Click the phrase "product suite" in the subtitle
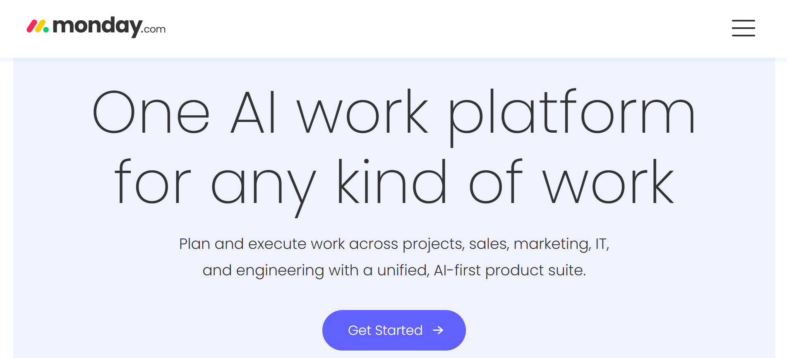Image resolution: width=787 pixels, height=358 pixels. click(535, 270)
